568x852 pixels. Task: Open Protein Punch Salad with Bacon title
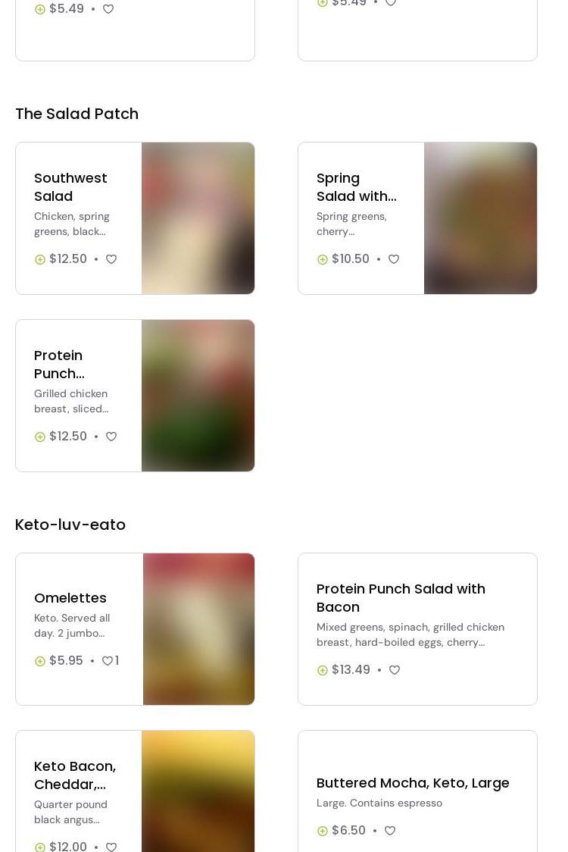401,598
